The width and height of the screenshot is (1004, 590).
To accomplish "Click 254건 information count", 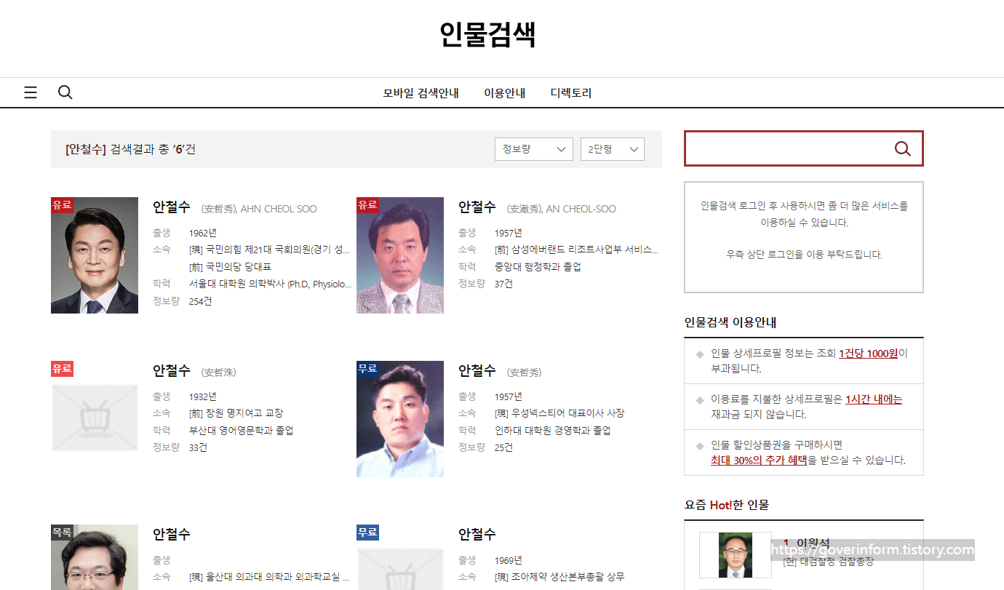I will (x=200, y=301).
